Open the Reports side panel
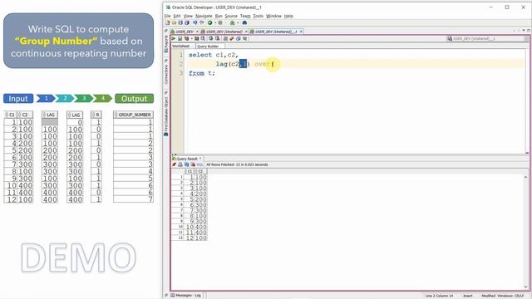Image resolution: width=532 pixels, height=299 pixels. (x=166, y=44)
